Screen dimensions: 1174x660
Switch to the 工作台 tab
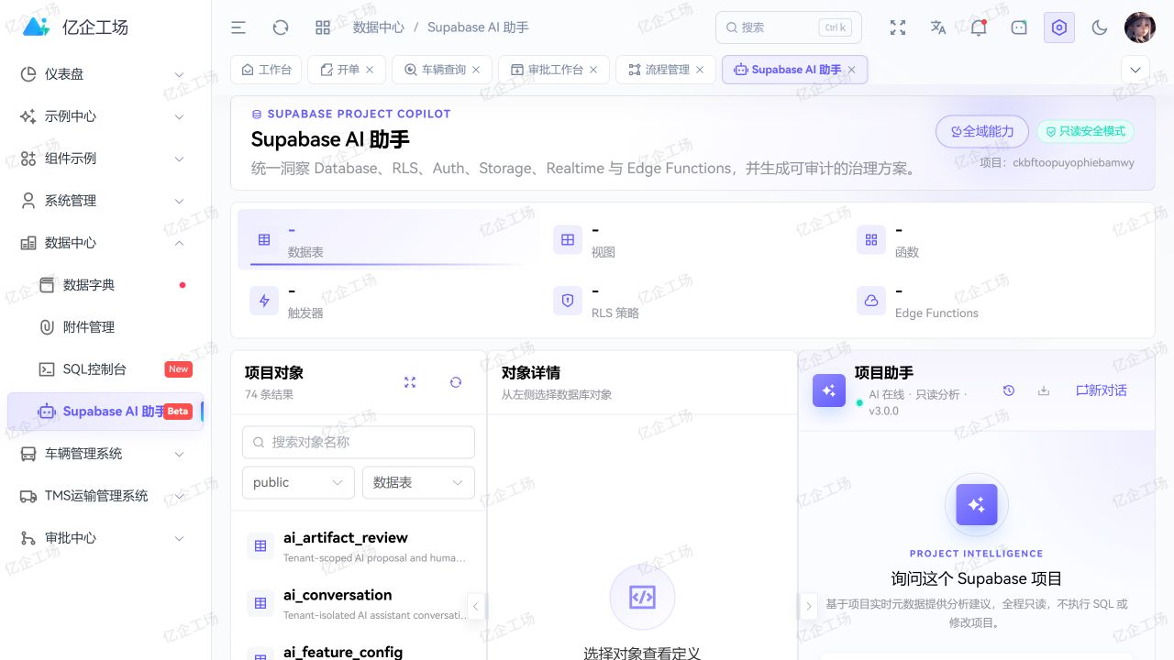266,70
